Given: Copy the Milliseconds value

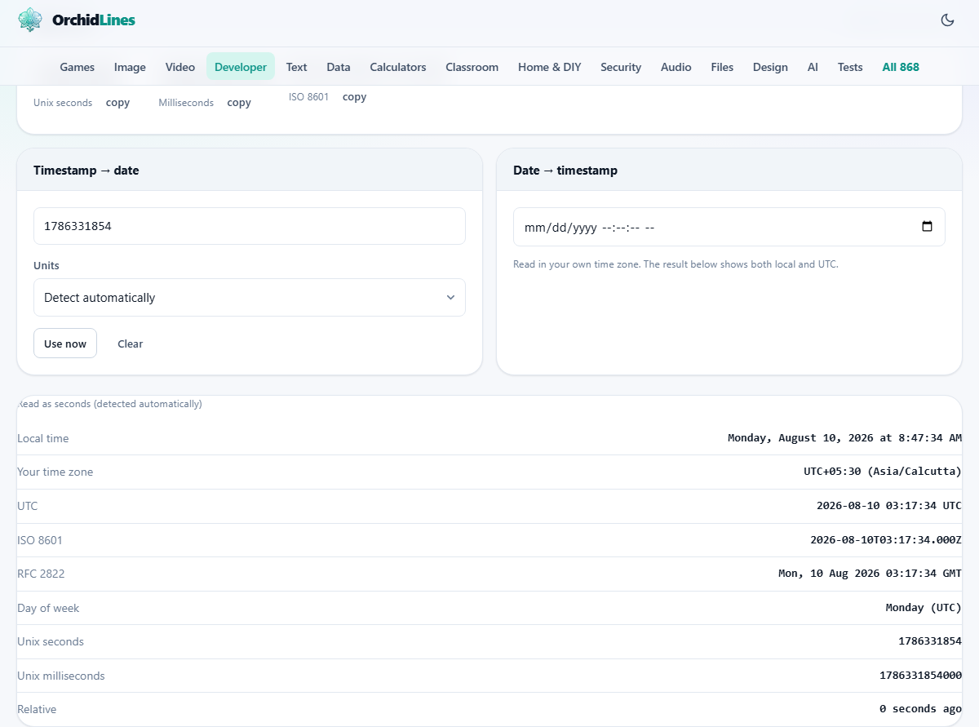Looking at the screenshot, I should (x=239, y=103).
